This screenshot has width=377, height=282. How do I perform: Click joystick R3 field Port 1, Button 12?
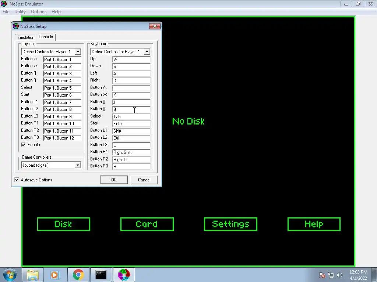62,138
